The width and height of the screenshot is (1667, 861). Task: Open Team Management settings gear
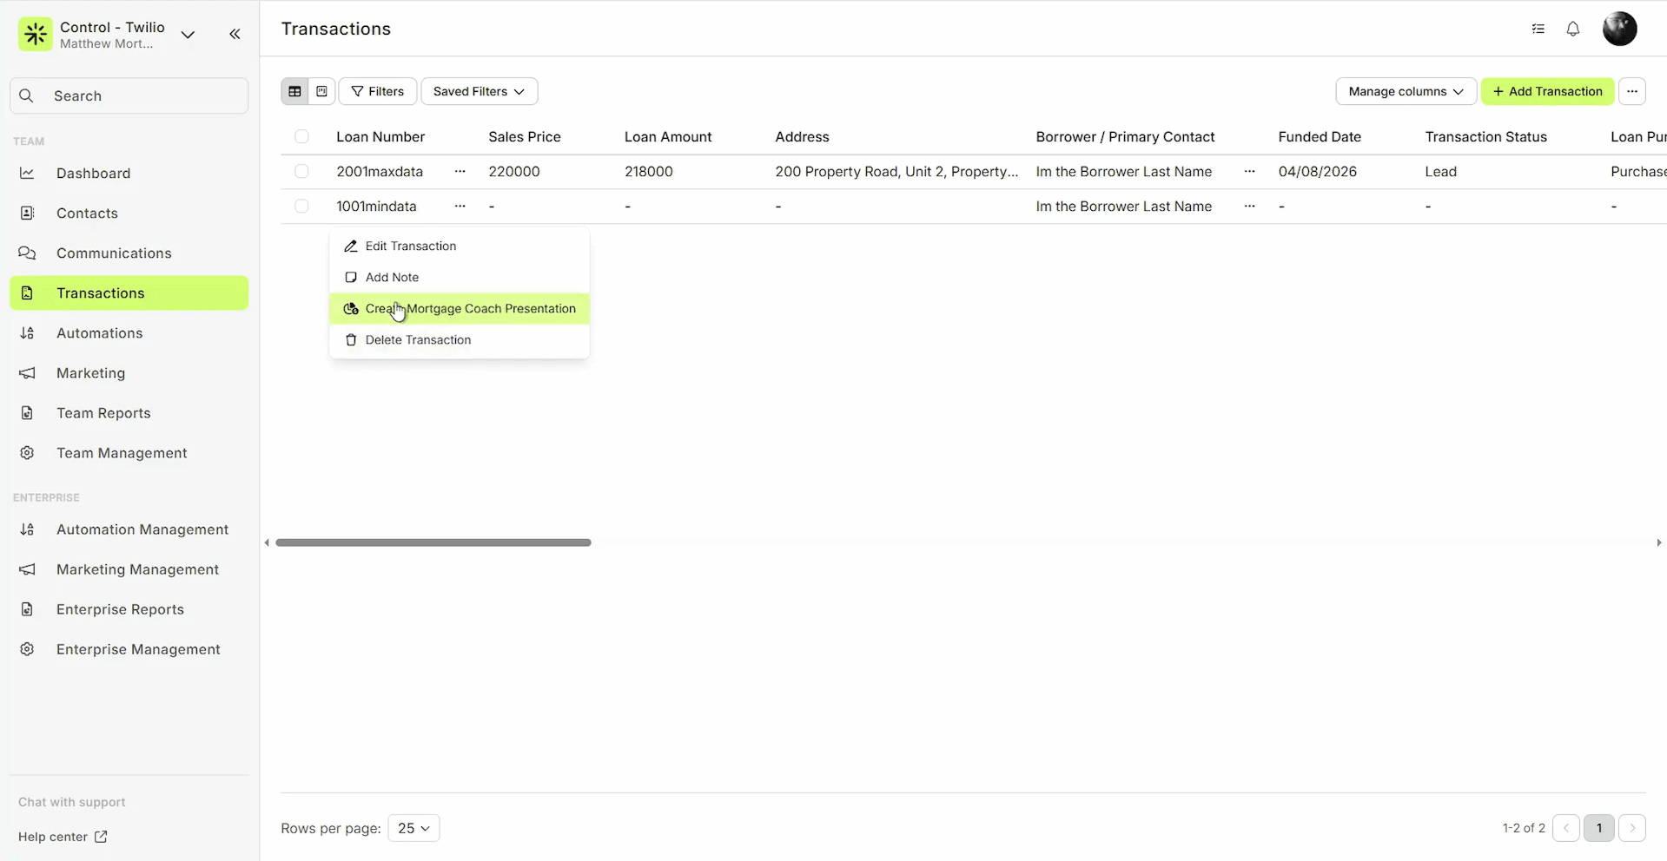27,452
